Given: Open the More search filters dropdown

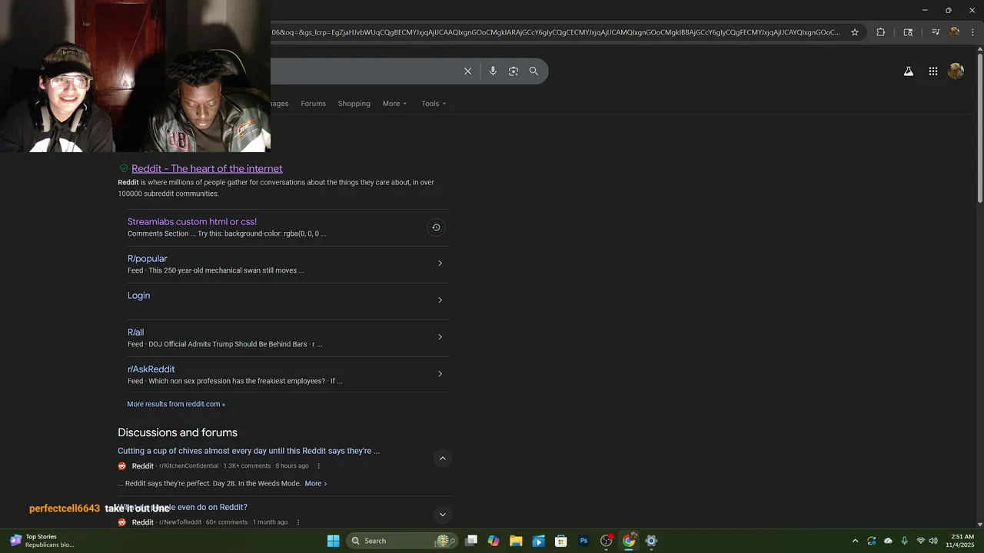Looking at the screenshot, I should point(394,104).
